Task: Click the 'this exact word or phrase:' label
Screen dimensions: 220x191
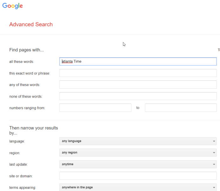Action: coord(30,73)
